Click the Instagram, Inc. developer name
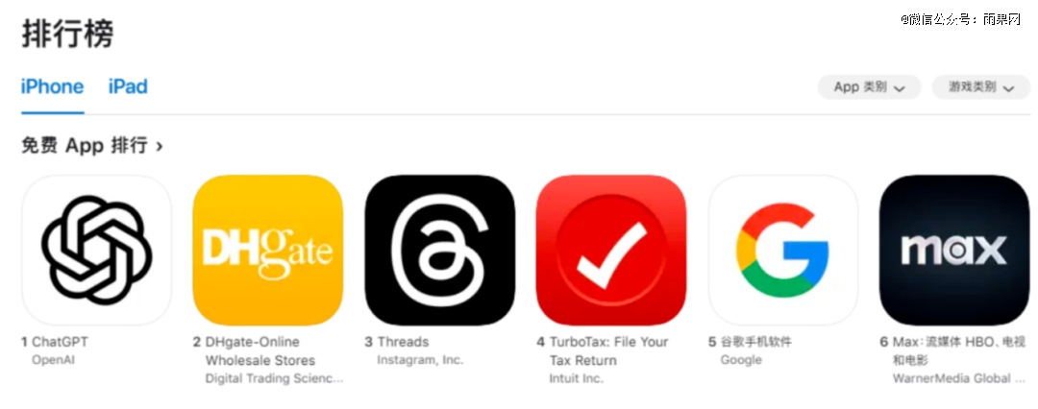The height and width of the screenshot is (409, 1038). [420, 360]
